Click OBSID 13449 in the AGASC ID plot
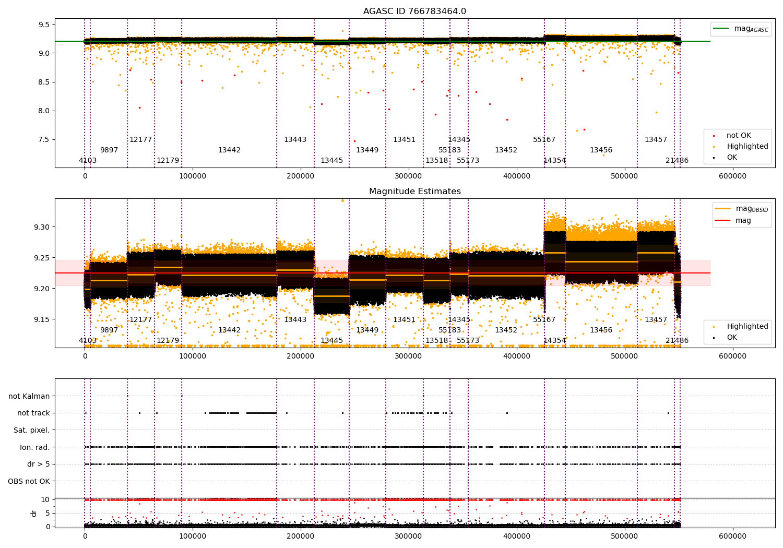Image resolution: width=783 pixels, height=548 pixels. pyautogui.click(x=367, y=150)
